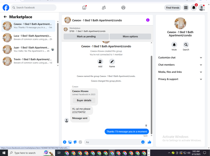
Task: Open the Juan conversation
Action: tap(28, 49)
